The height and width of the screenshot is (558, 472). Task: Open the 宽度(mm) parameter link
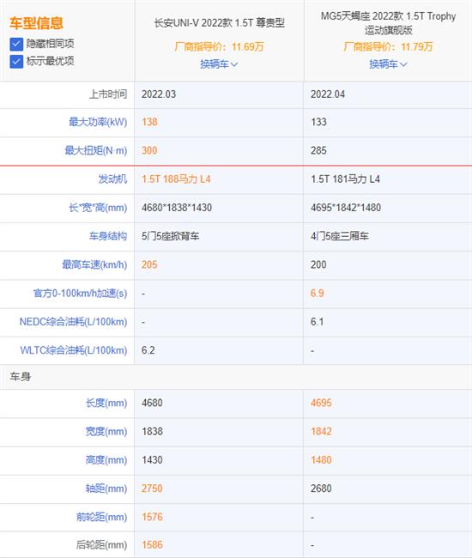pos(106,431)
